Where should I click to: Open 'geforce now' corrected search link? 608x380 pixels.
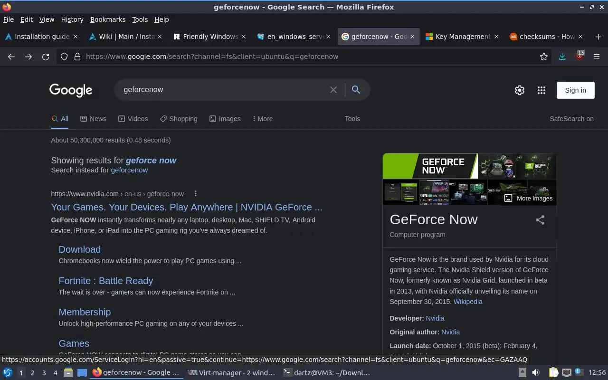[x=151, y=161]
